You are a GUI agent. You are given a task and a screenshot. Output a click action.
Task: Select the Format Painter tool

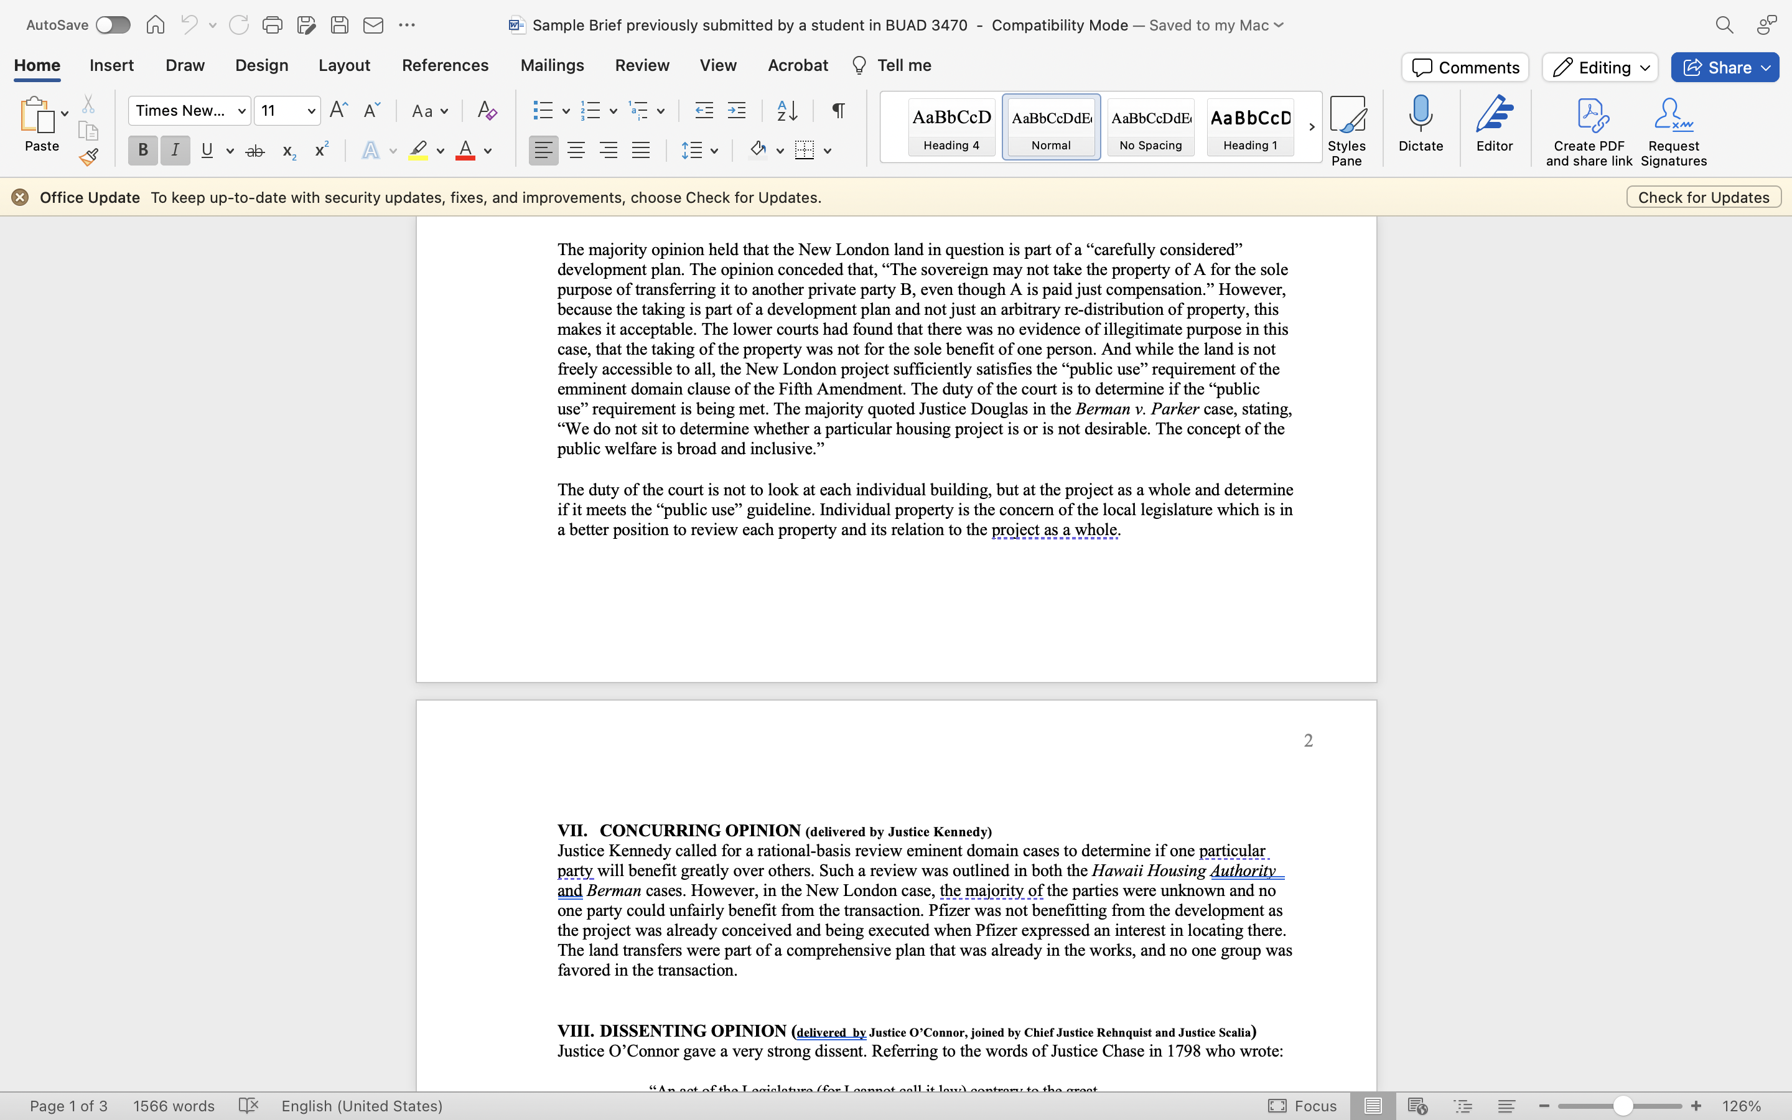(89, 156)
